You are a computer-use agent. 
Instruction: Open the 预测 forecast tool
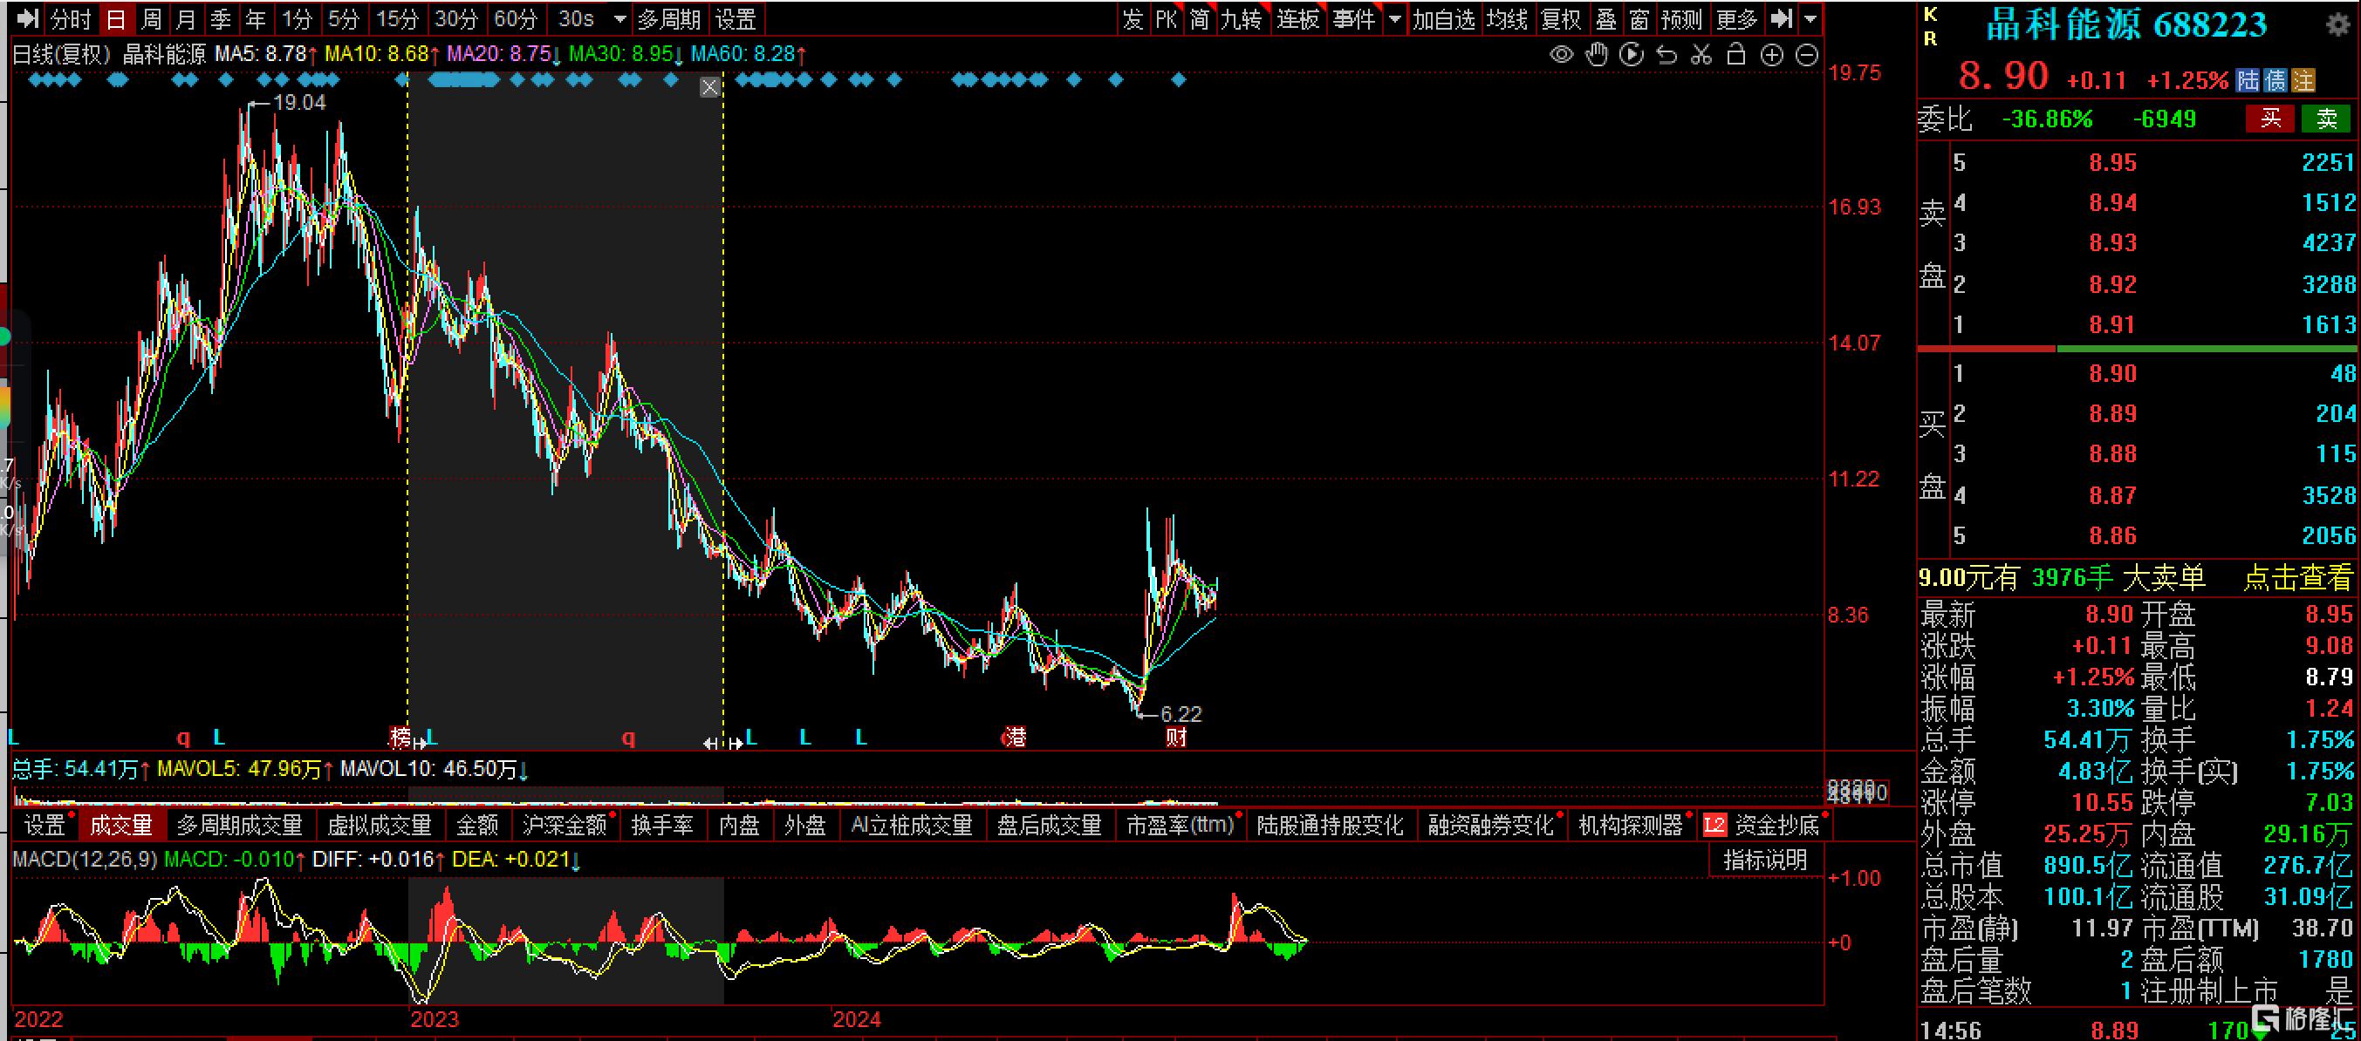(1681, 18)
